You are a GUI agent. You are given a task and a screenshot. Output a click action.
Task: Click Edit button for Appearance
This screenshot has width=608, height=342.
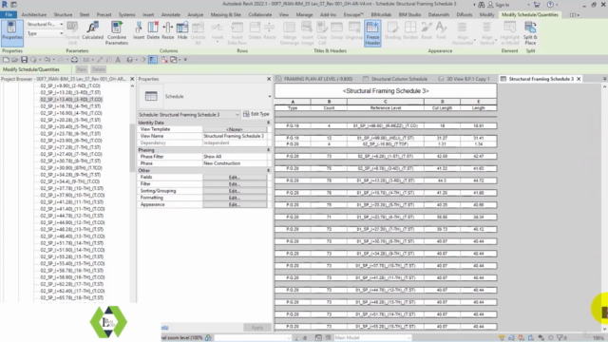pyautogui.click(x=235, y=204)
